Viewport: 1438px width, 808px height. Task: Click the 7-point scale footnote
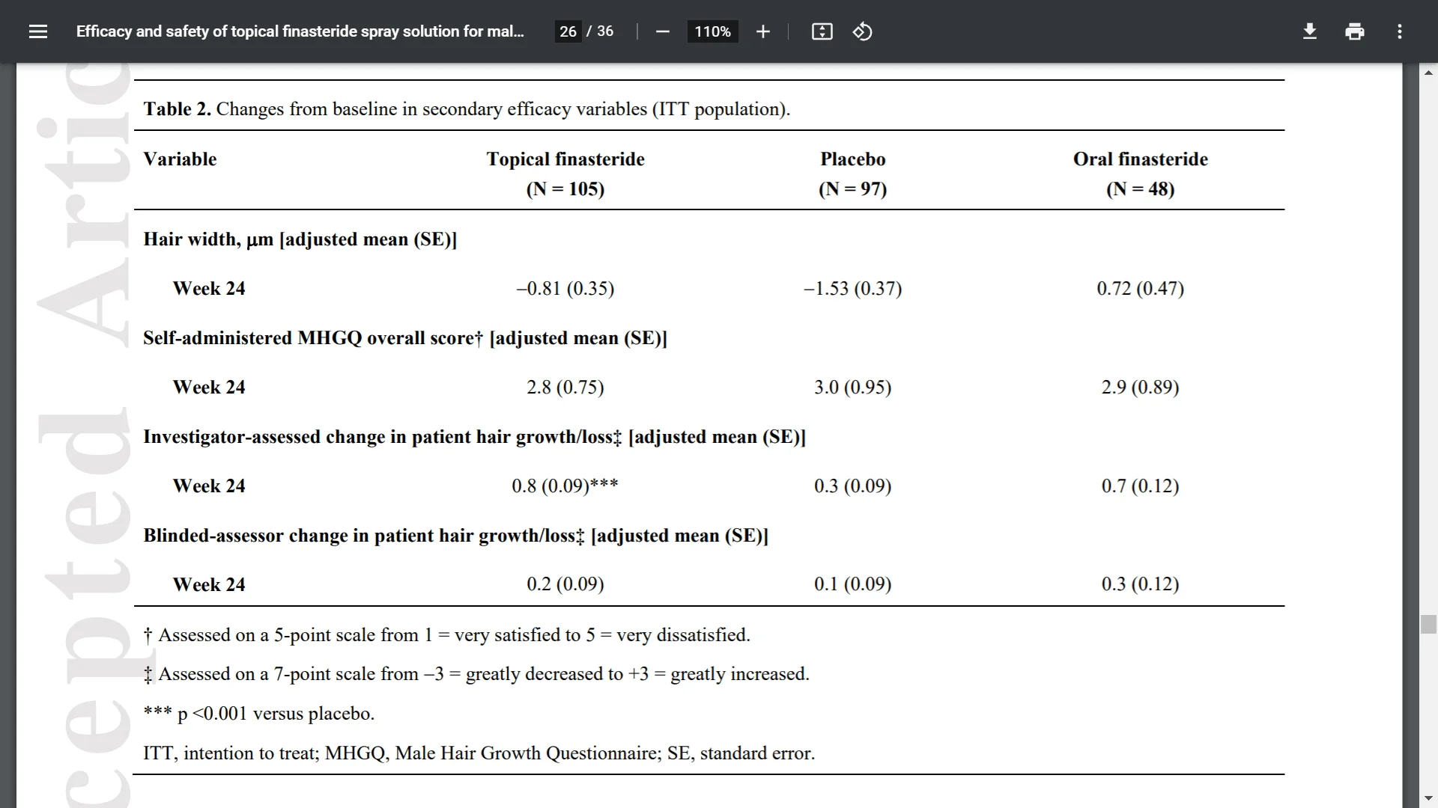coord(476,674)
